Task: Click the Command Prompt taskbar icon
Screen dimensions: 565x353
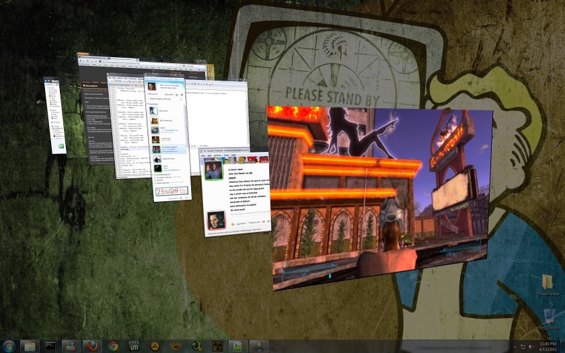Action: click(49, 346)
